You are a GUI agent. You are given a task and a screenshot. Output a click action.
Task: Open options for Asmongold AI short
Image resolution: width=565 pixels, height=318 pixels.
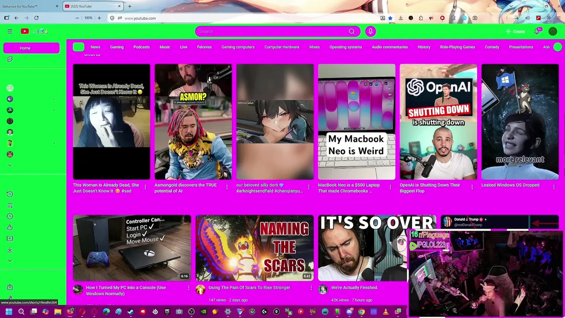click(227, 187)
